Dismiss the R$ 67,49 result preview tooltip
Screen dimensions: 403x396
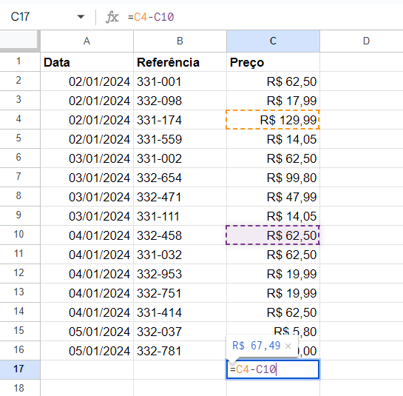click(288, 346)
